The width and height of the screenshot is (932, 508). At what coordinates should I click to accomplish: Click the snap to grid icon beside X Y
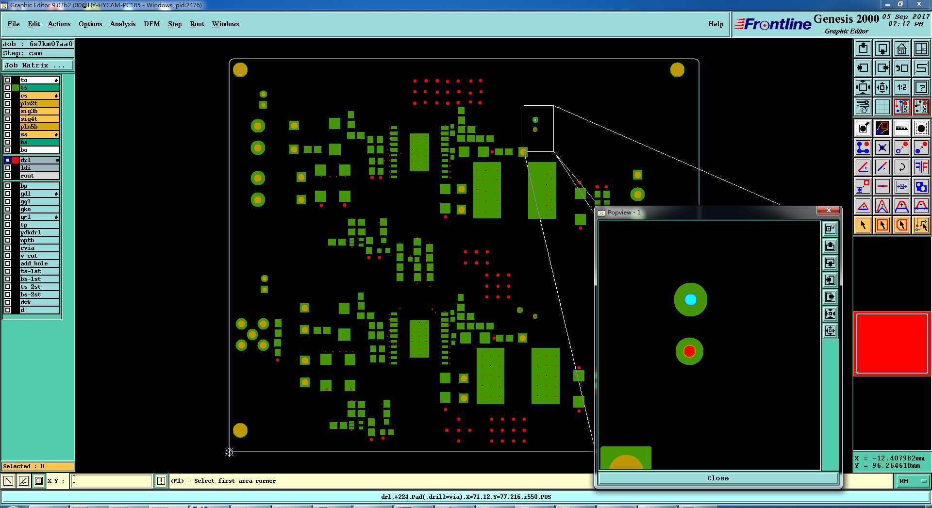(39, 481)
